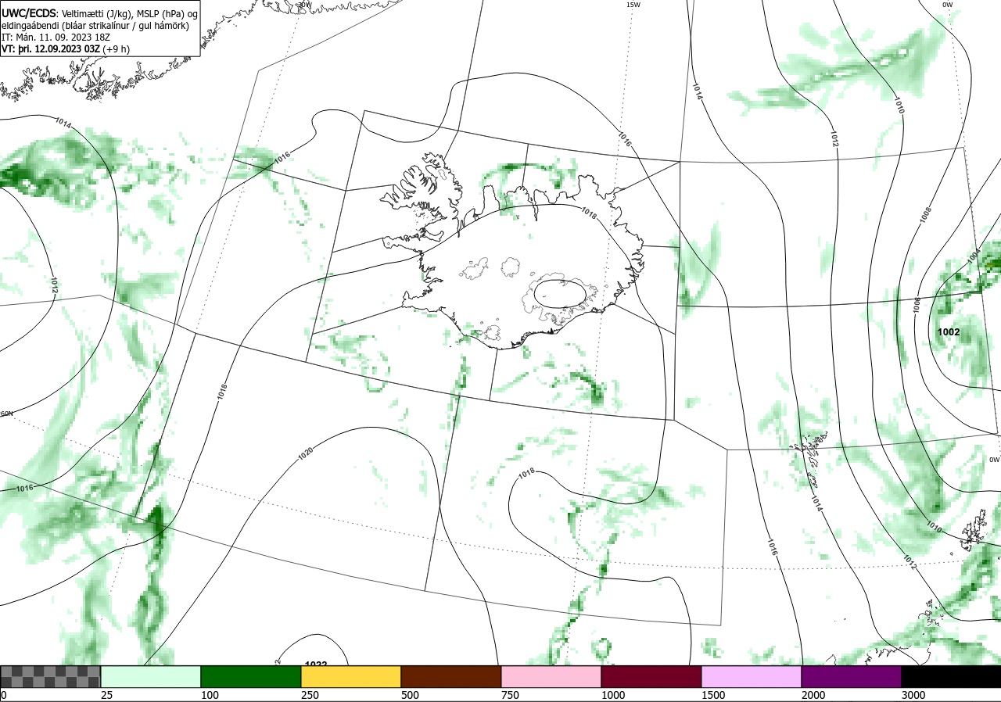Screen dimensions: 1001x702
Task: Click the 'VT: Þri. 12.09.2023 03Z' valid time
Action: [52, 48]
